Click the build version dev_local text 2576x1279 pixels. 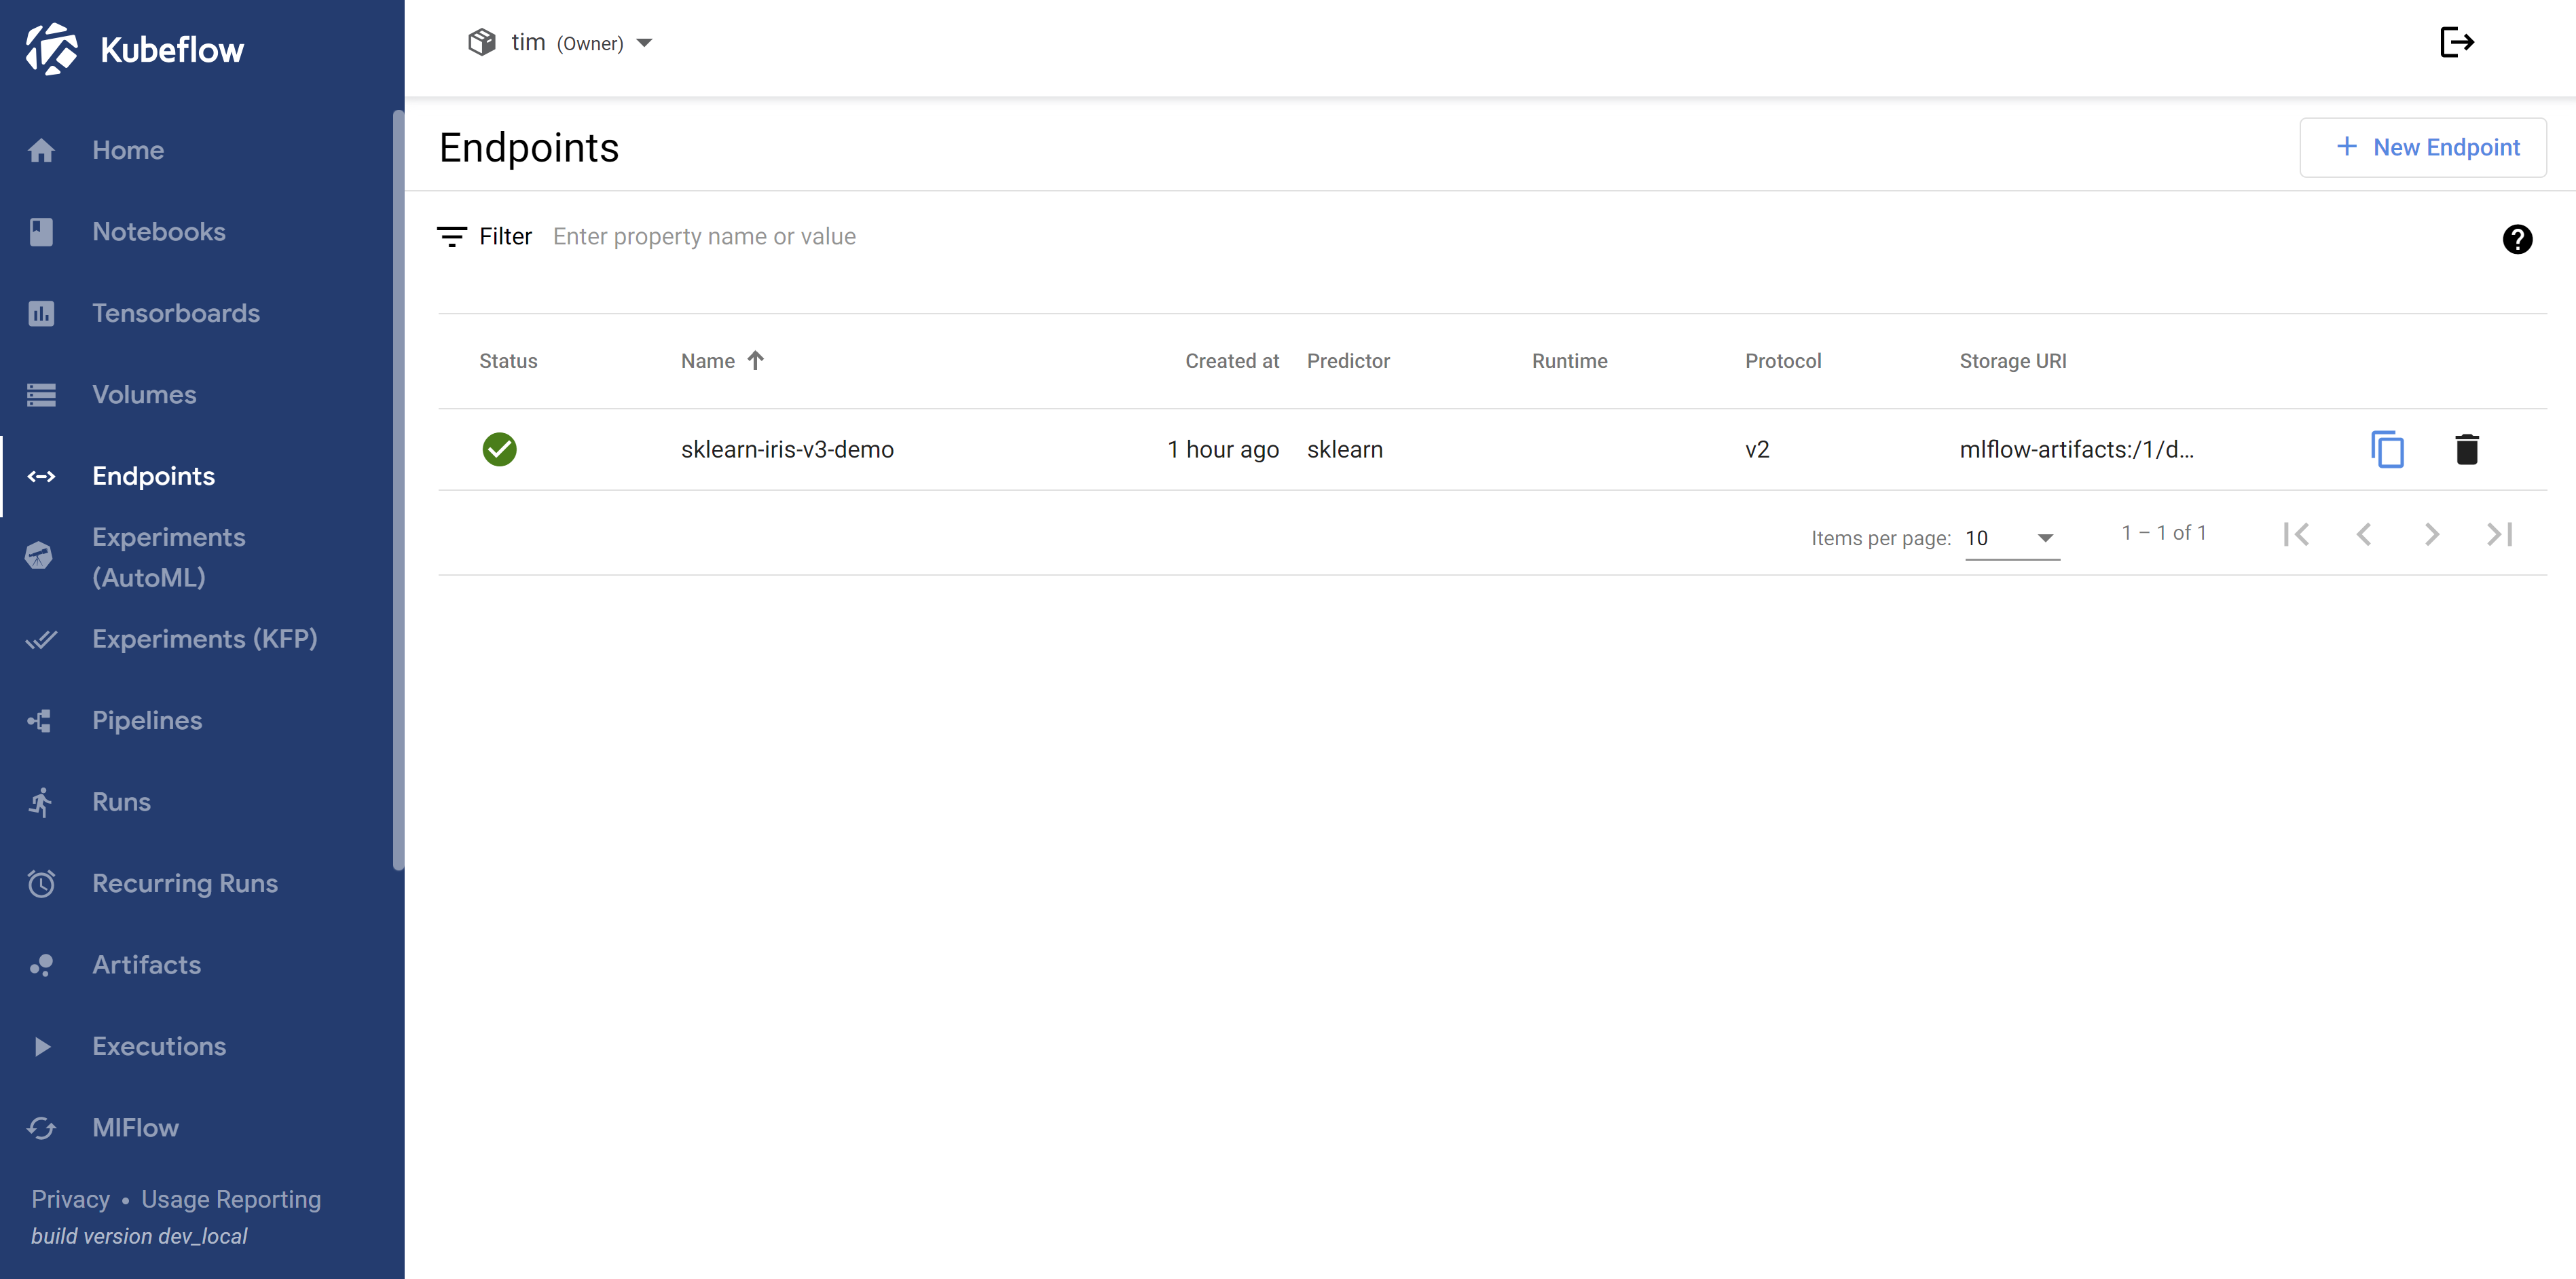point(139,1236)
